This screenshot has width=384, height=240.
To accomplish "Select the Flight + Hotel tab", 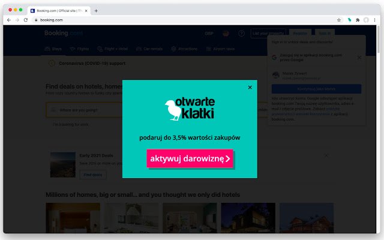I will pos(113,49).
